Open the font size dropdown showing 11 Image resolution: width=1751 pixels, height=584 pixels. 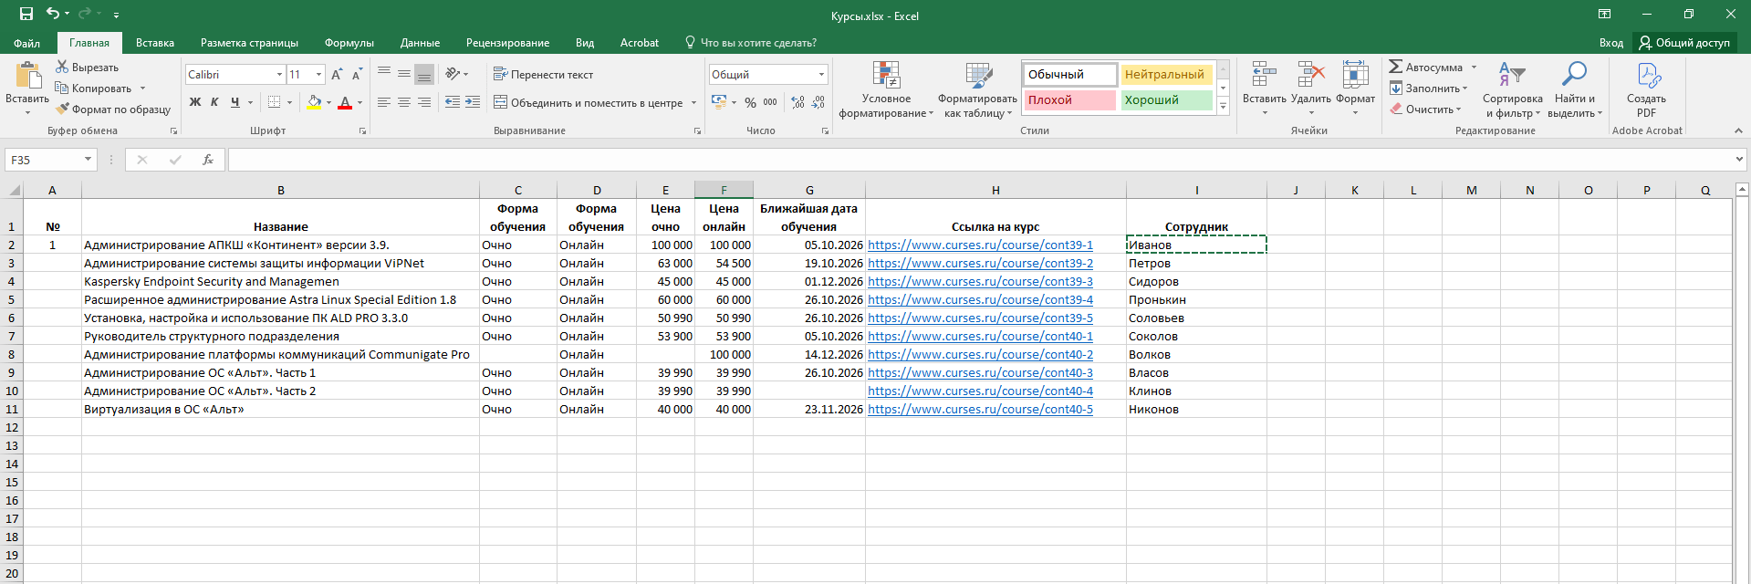click(x=318, y=75)
